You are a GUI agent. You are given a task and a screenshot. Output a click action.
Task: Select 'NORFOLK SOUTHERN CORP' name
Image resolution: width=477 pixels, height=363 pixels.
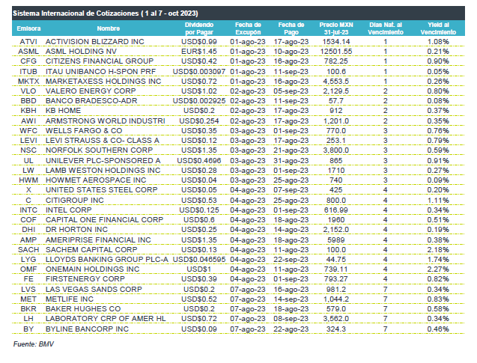(x=99, y=150)
